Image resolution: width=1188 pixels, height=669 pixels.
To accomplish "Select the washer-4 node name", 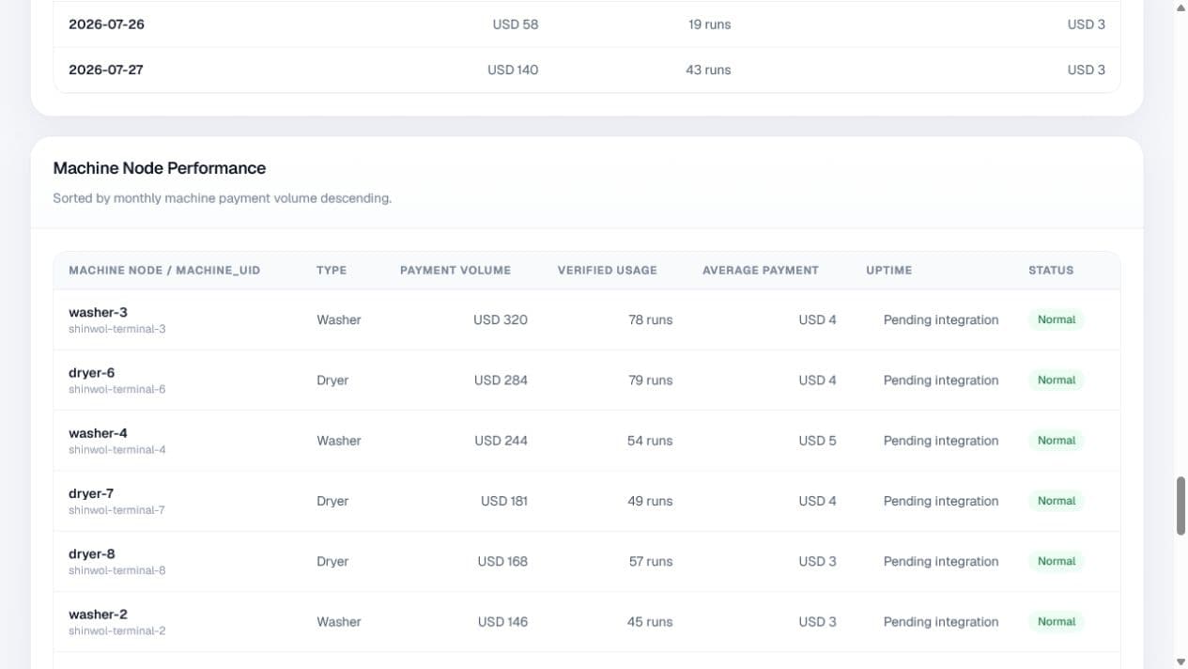I will point(98,433).
